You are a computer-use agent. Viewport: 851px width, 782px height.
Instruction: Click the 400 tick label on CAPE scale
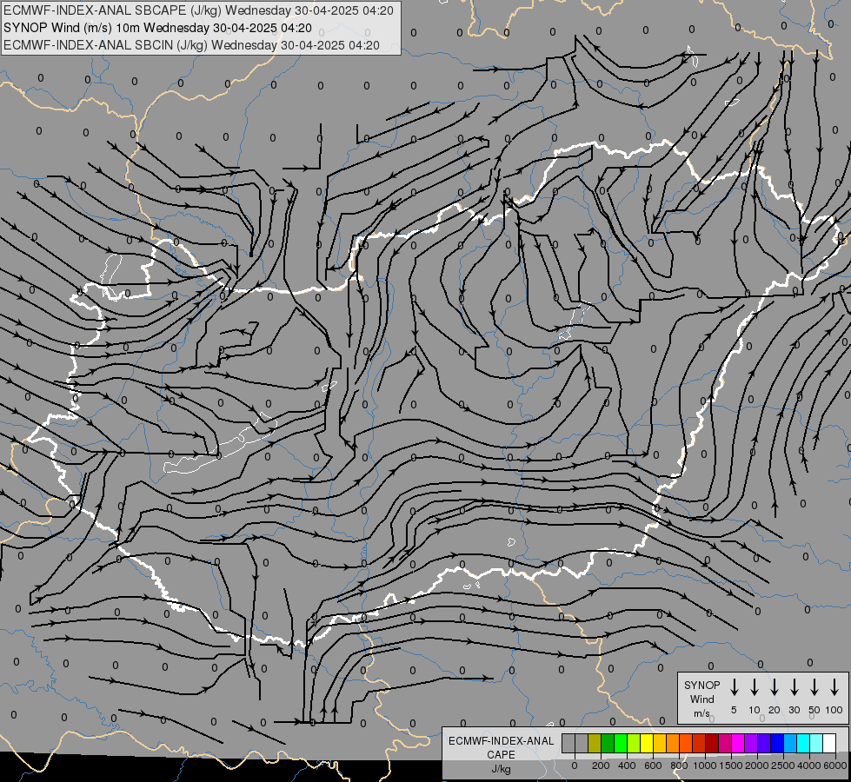tap(627, 765)
